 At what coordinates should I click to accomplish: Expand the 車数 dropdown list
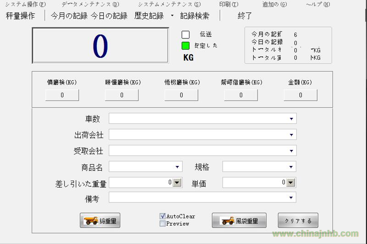coord(291,119)
